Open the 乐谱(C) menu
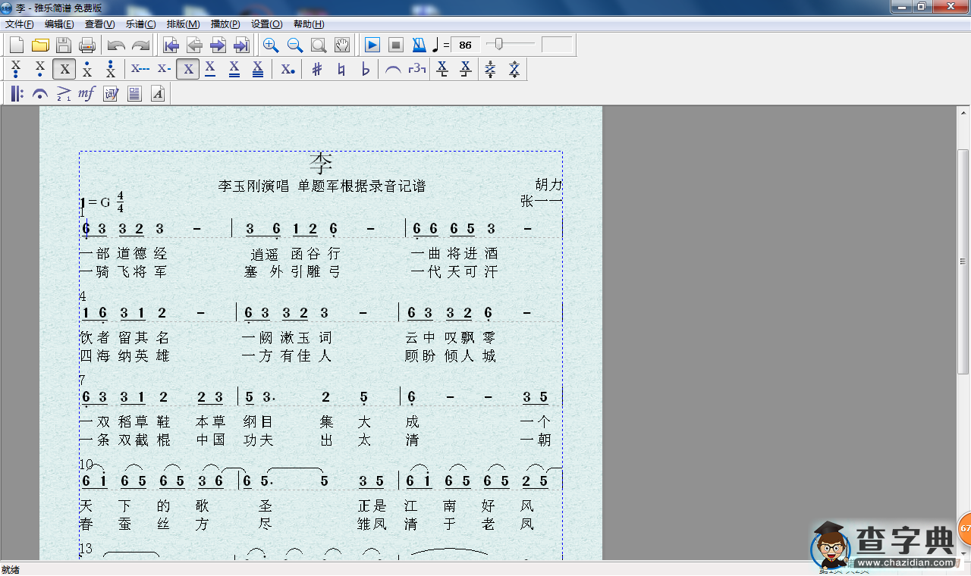Screen dimensions: 971x576 pyautogui.click(x=141, y=24)
